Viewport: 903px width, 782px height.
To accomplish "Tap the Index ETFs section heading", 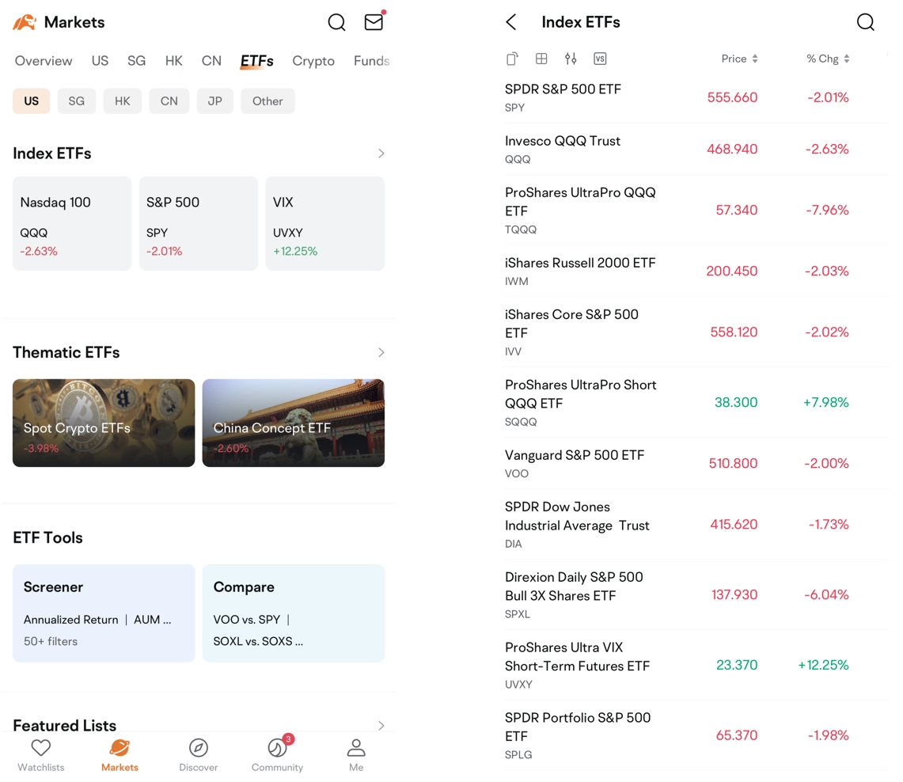I will click(51, 154).
